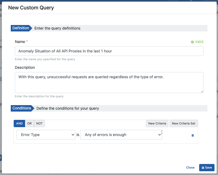Click the Description field label
Image resolution: width=218 pixels, height=175 pixels.
click(x=25, y=67)
